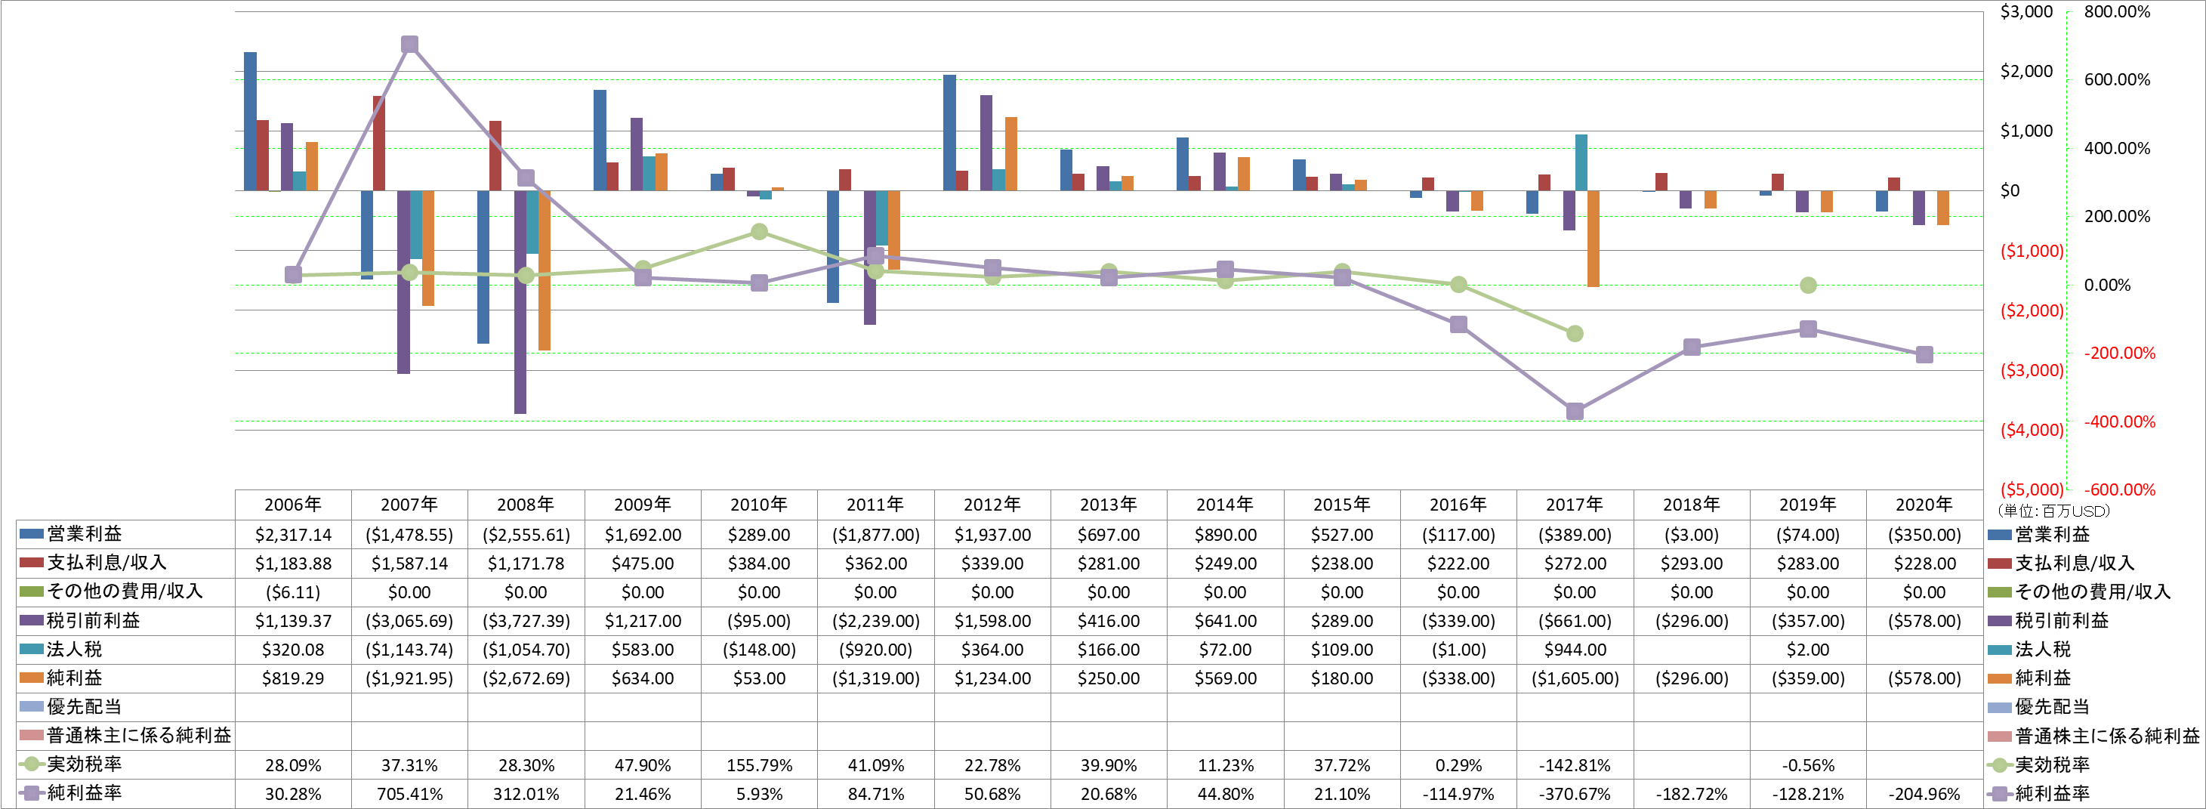Screen dimensions: 2206x809
Task: Select the 2020 純利益率 square marker
Action: point(1924,354)
